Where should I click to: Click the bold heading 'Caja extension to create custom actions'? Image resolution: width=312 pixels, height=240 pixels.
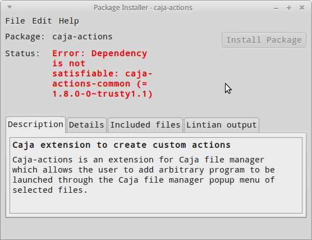tap(122, 145)
